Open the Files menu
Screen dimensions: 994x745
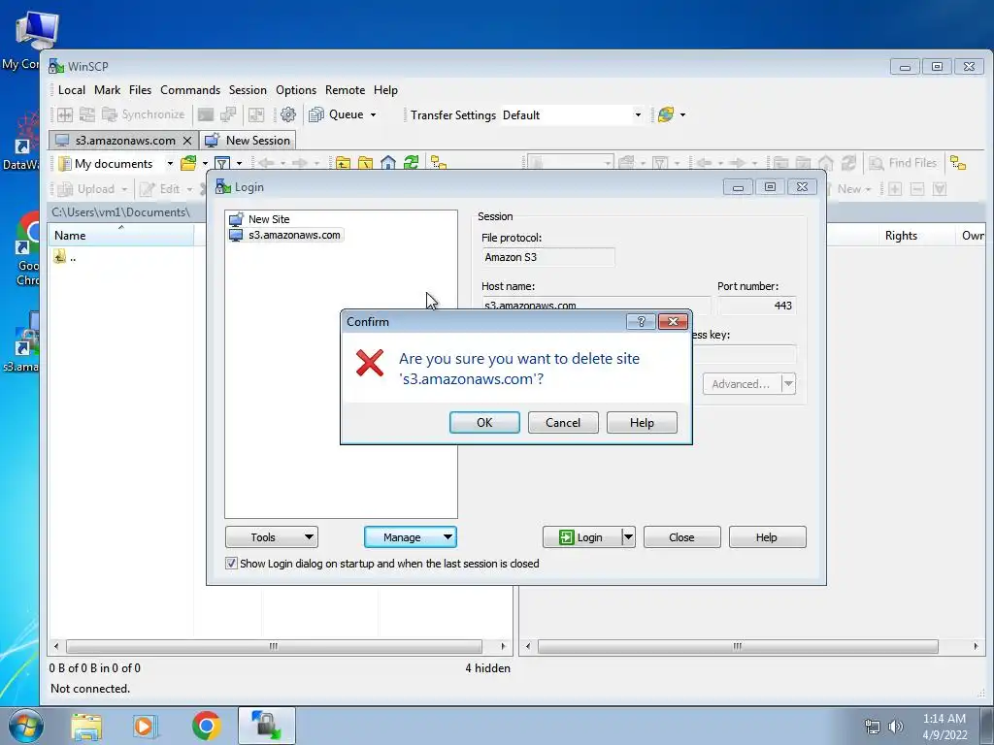coord(140,90)
